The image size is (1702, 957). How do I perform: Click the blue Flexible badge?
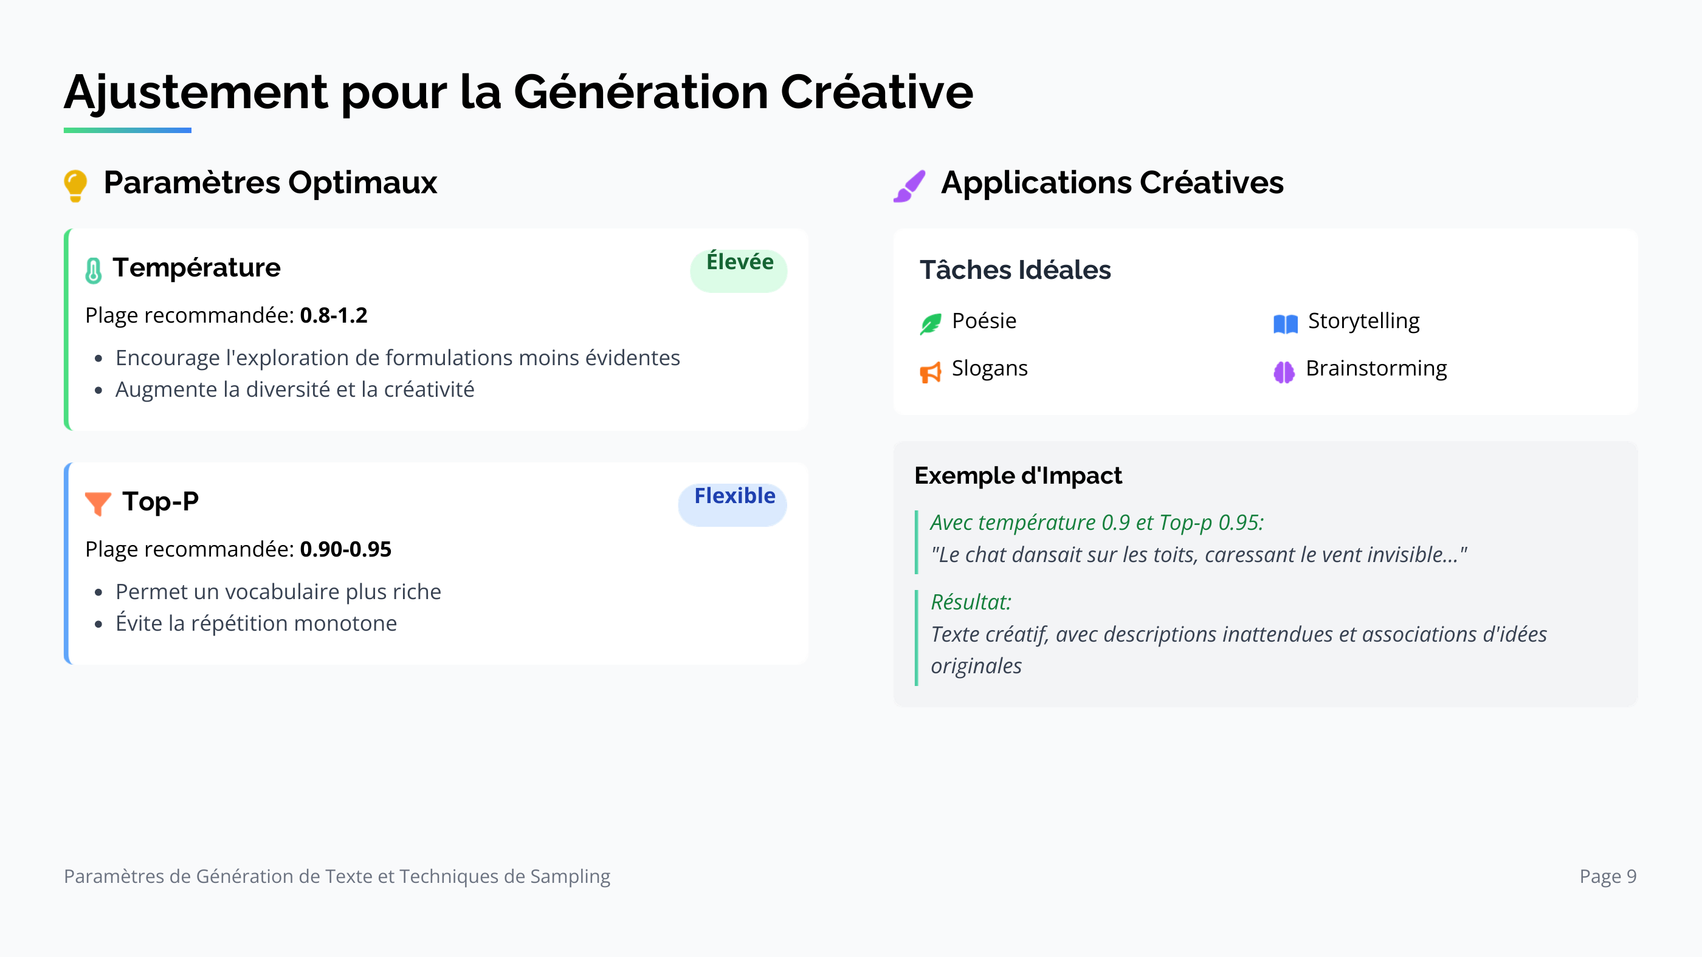click(x=732, y=504)
